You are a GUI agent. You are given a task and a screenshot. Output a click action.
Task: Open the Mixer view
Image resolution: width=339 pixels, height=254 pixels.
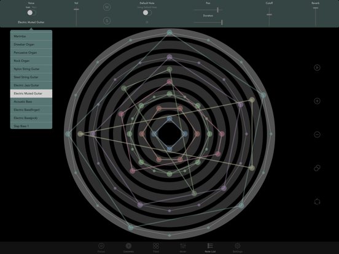183,247
